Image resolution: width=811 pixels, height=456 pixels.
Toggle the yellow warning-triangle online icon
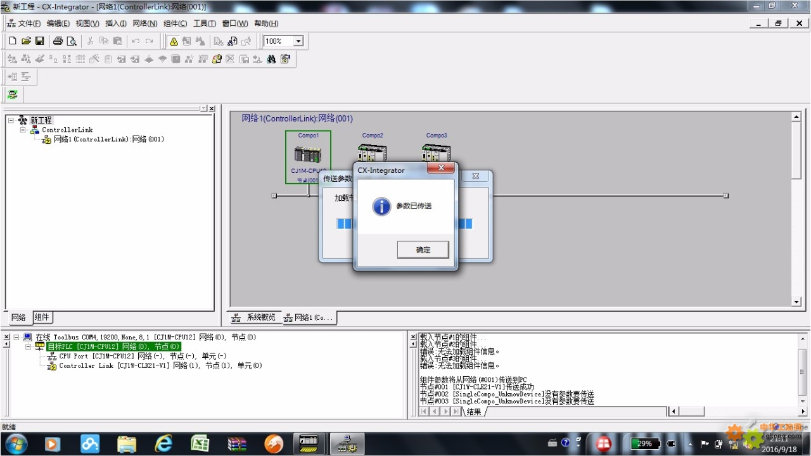[x=173, y=41]
